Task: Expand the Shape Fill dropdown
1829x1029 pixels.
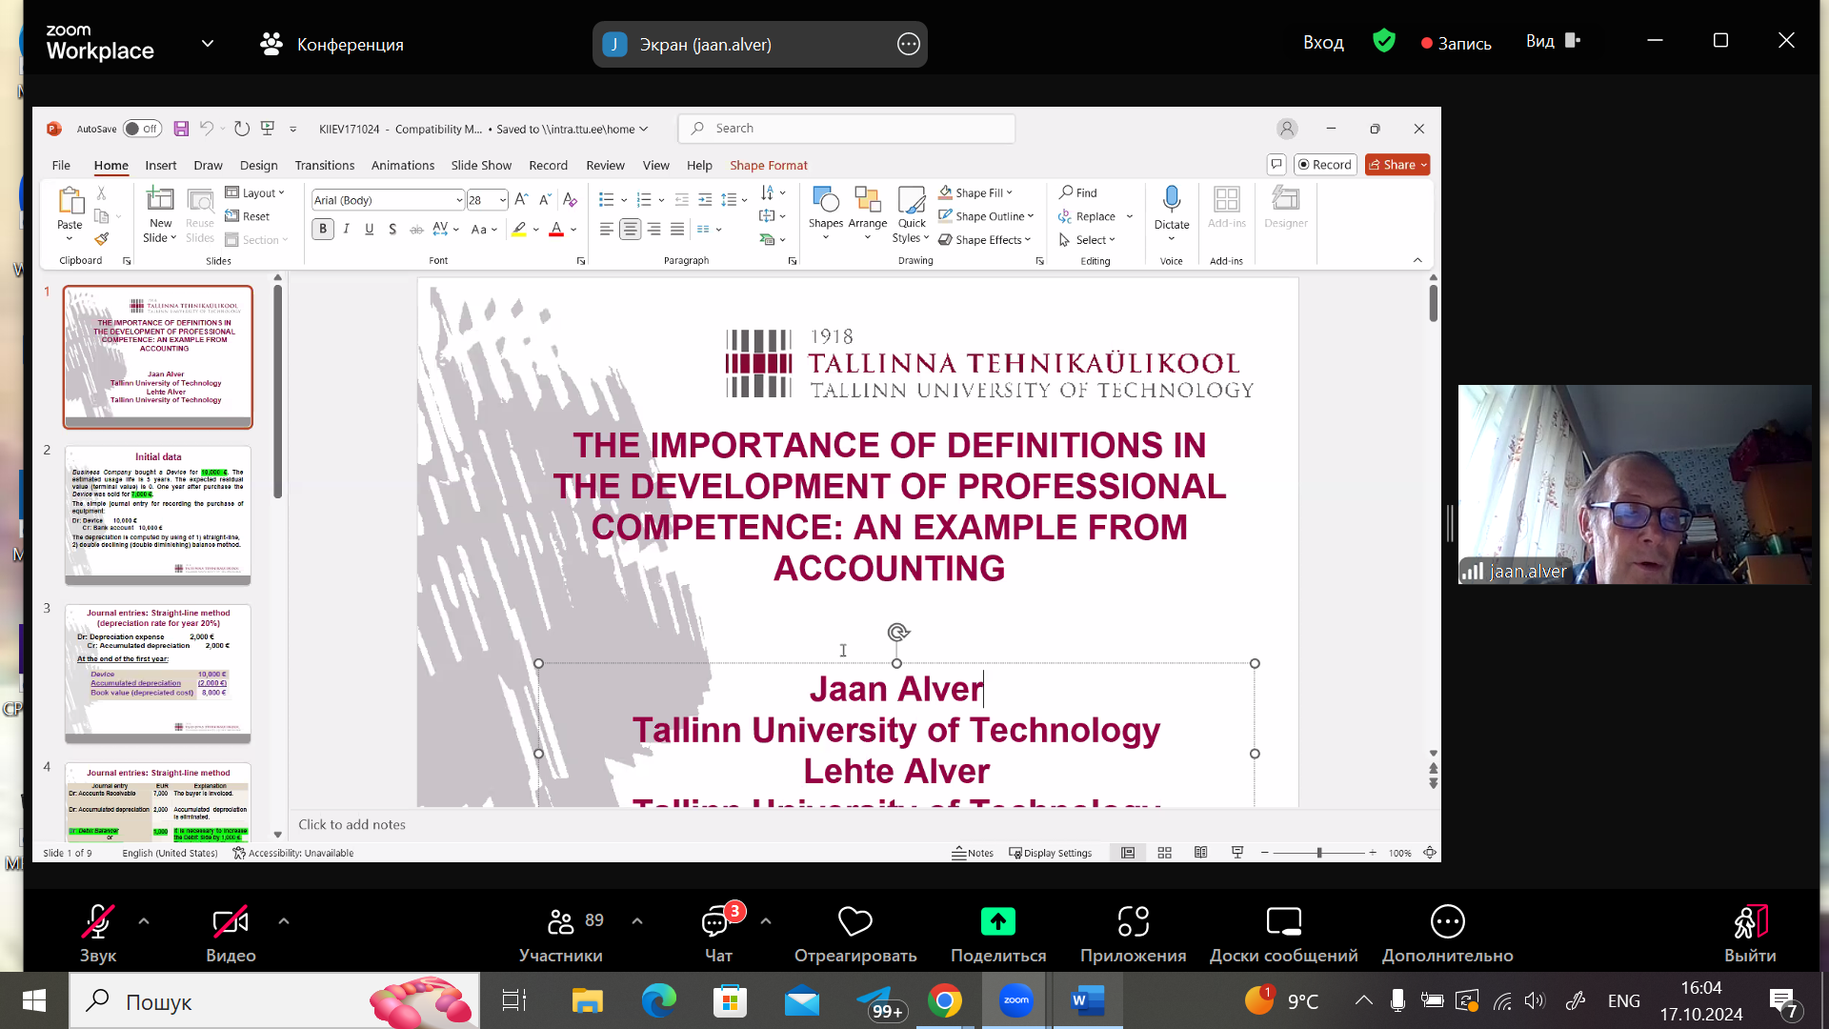Action: [x=1010, y=192]
